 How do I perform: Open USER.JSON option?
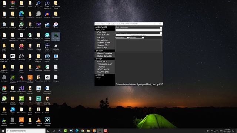coord(102,62)
